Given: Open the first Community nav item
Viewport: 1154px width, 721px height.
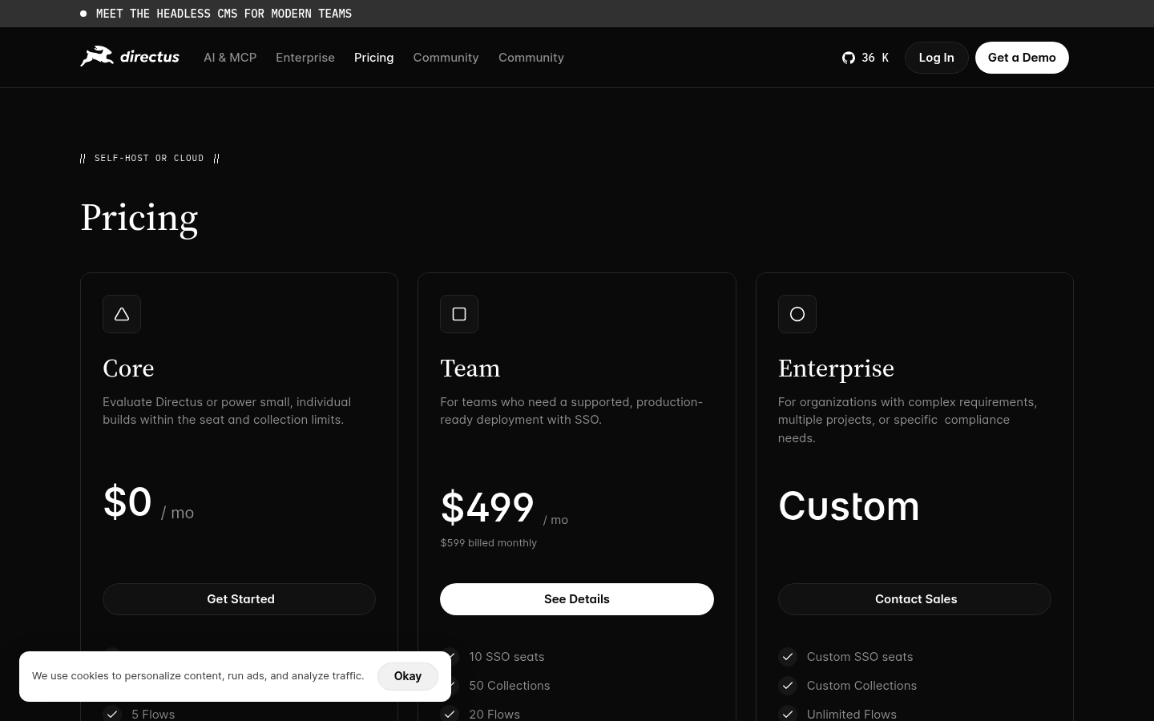Looking at the screenshot, I should (446, 58).
